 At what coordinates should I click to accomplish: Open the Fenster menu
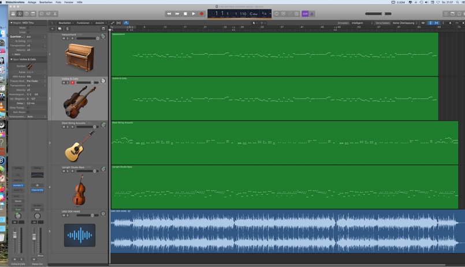point(69,2)
